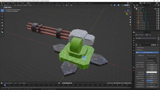Select the Scale tool

click(2, 22)
